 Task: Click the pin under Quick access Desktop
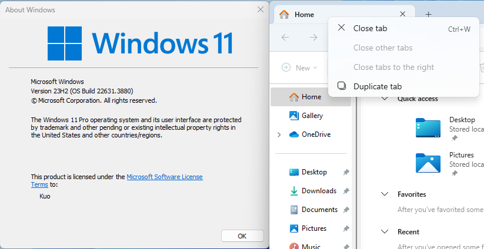point(454,139)
